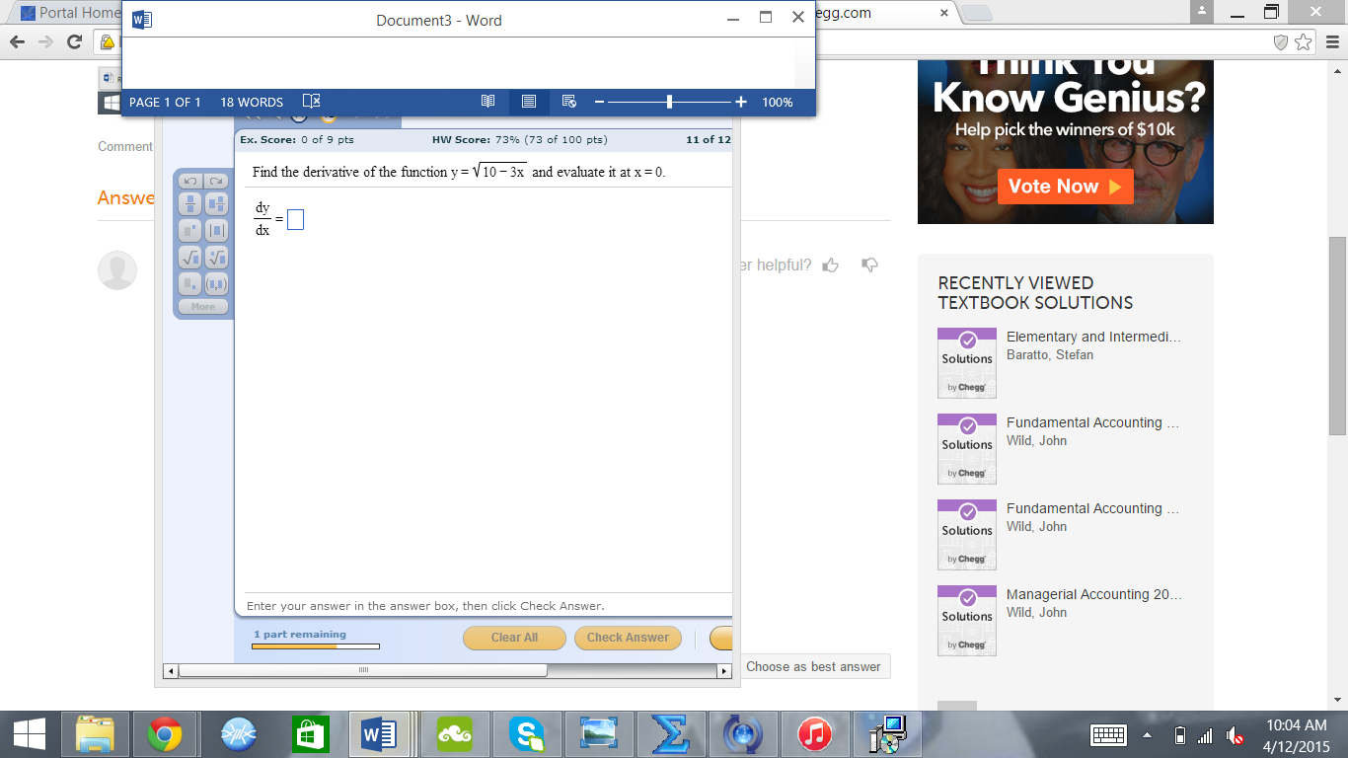Open Managerial Accounting textbook solution link
This screenshot has height=758, width=1348.
(x=1093, y=594)
